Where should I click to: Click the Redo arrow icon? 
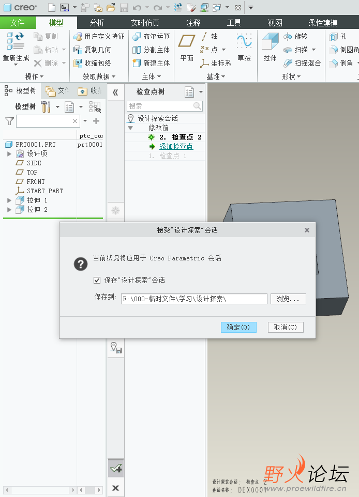coord(158,8)
